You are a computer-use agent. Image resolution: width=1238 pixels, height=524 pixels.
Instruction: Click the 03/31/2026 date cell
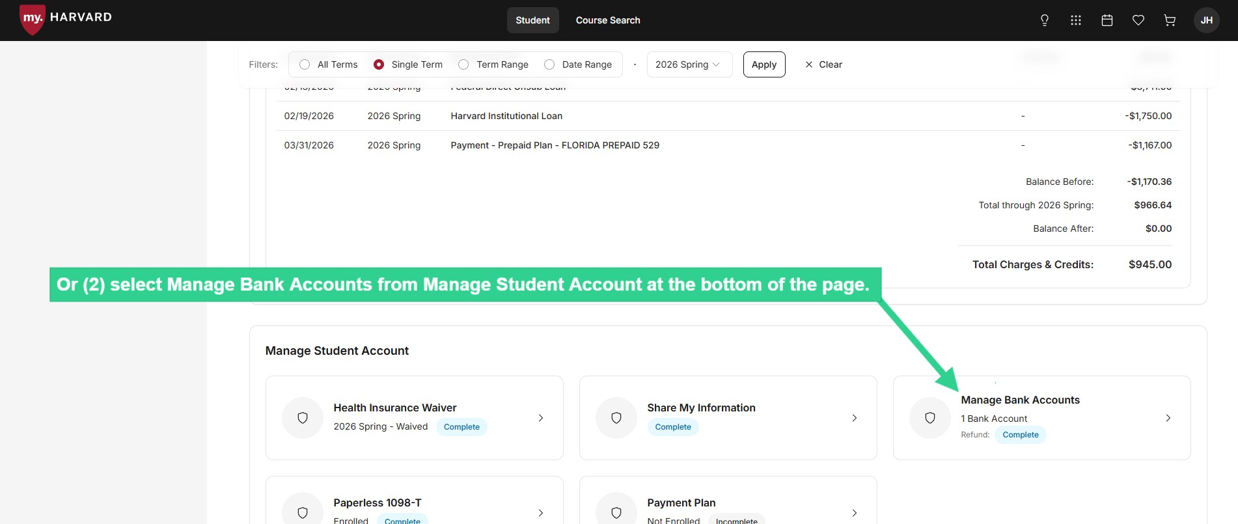click(x=309, y=145)
